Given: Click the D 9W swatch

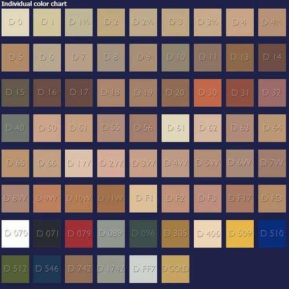Looking at the screenshot, I should pos(47,199).
